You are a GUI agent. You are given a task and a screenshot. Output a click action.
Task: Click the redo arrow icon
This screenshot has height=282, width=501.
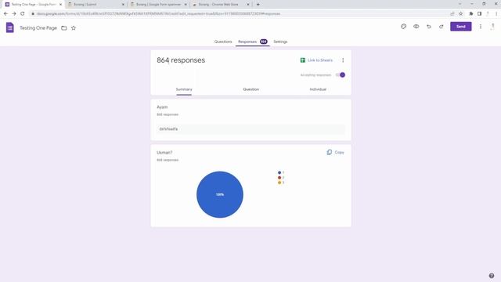(442, 27)
